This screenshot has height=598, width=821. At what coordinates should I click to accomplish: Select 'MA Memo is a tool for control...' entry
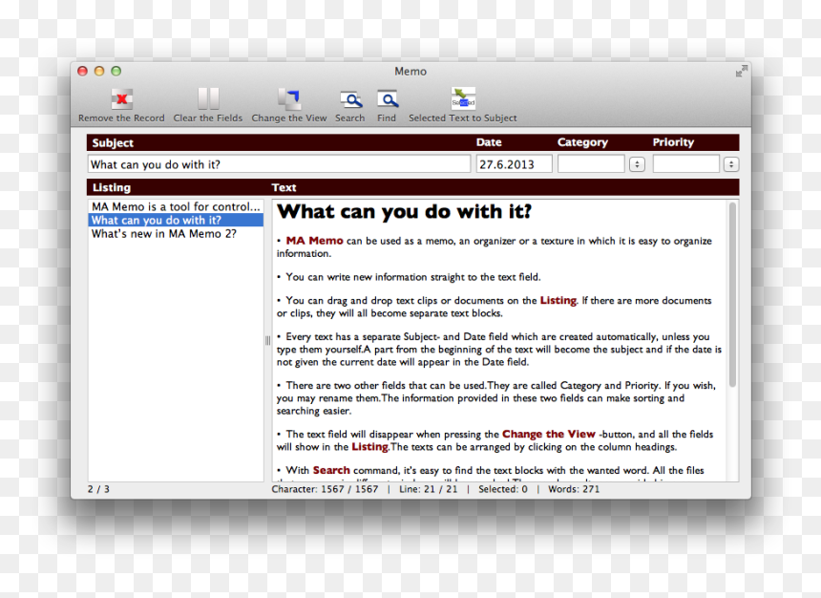[x=176, y=206]
